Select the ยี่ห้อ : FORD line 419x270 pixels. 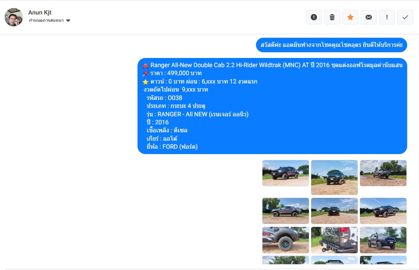click(x=172, y=147)
